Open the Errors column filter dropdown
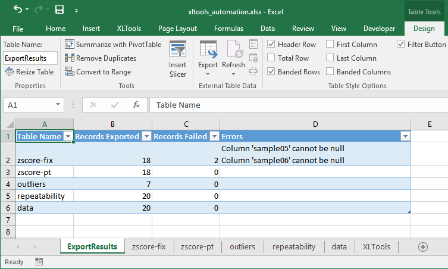 [x=405, y=137]
